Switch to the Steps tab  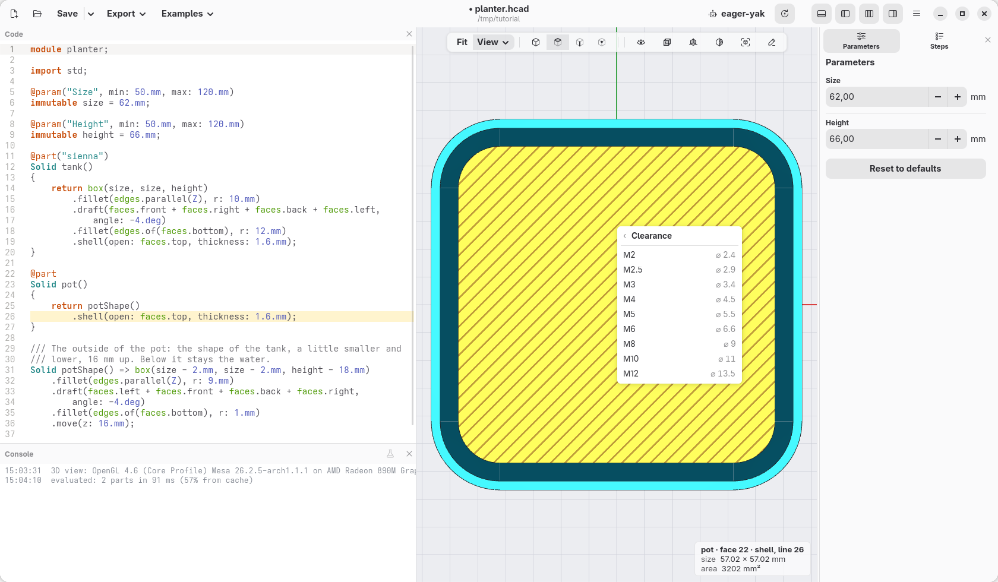tap(939, 41)
